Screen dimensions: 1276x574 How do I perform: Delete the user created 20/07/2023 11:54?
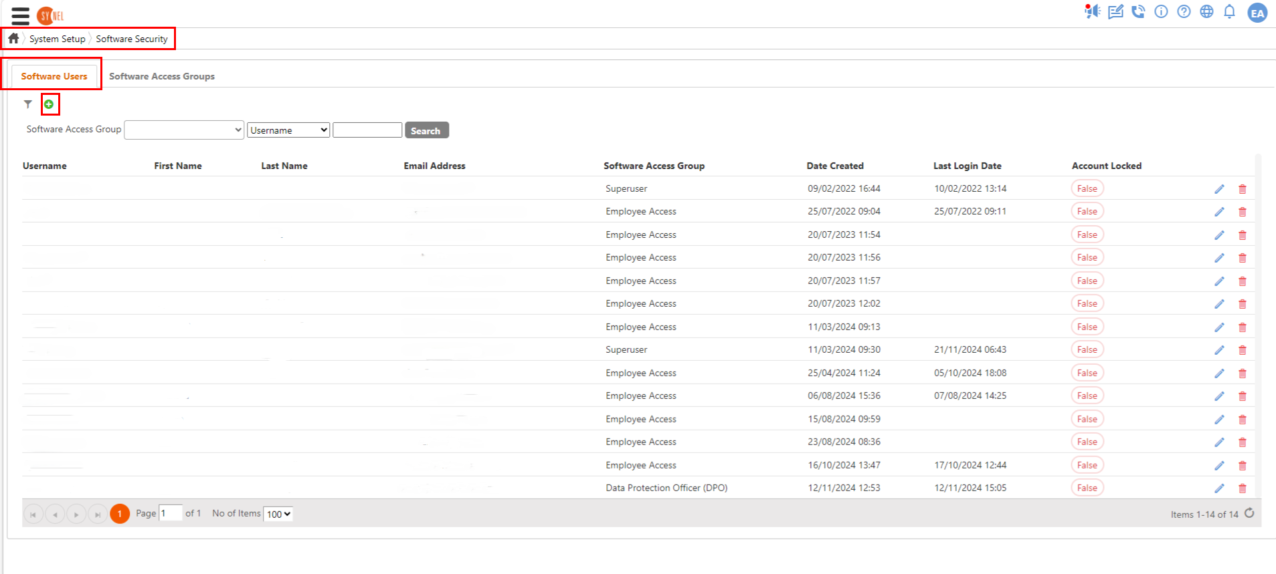(1243, 235)
